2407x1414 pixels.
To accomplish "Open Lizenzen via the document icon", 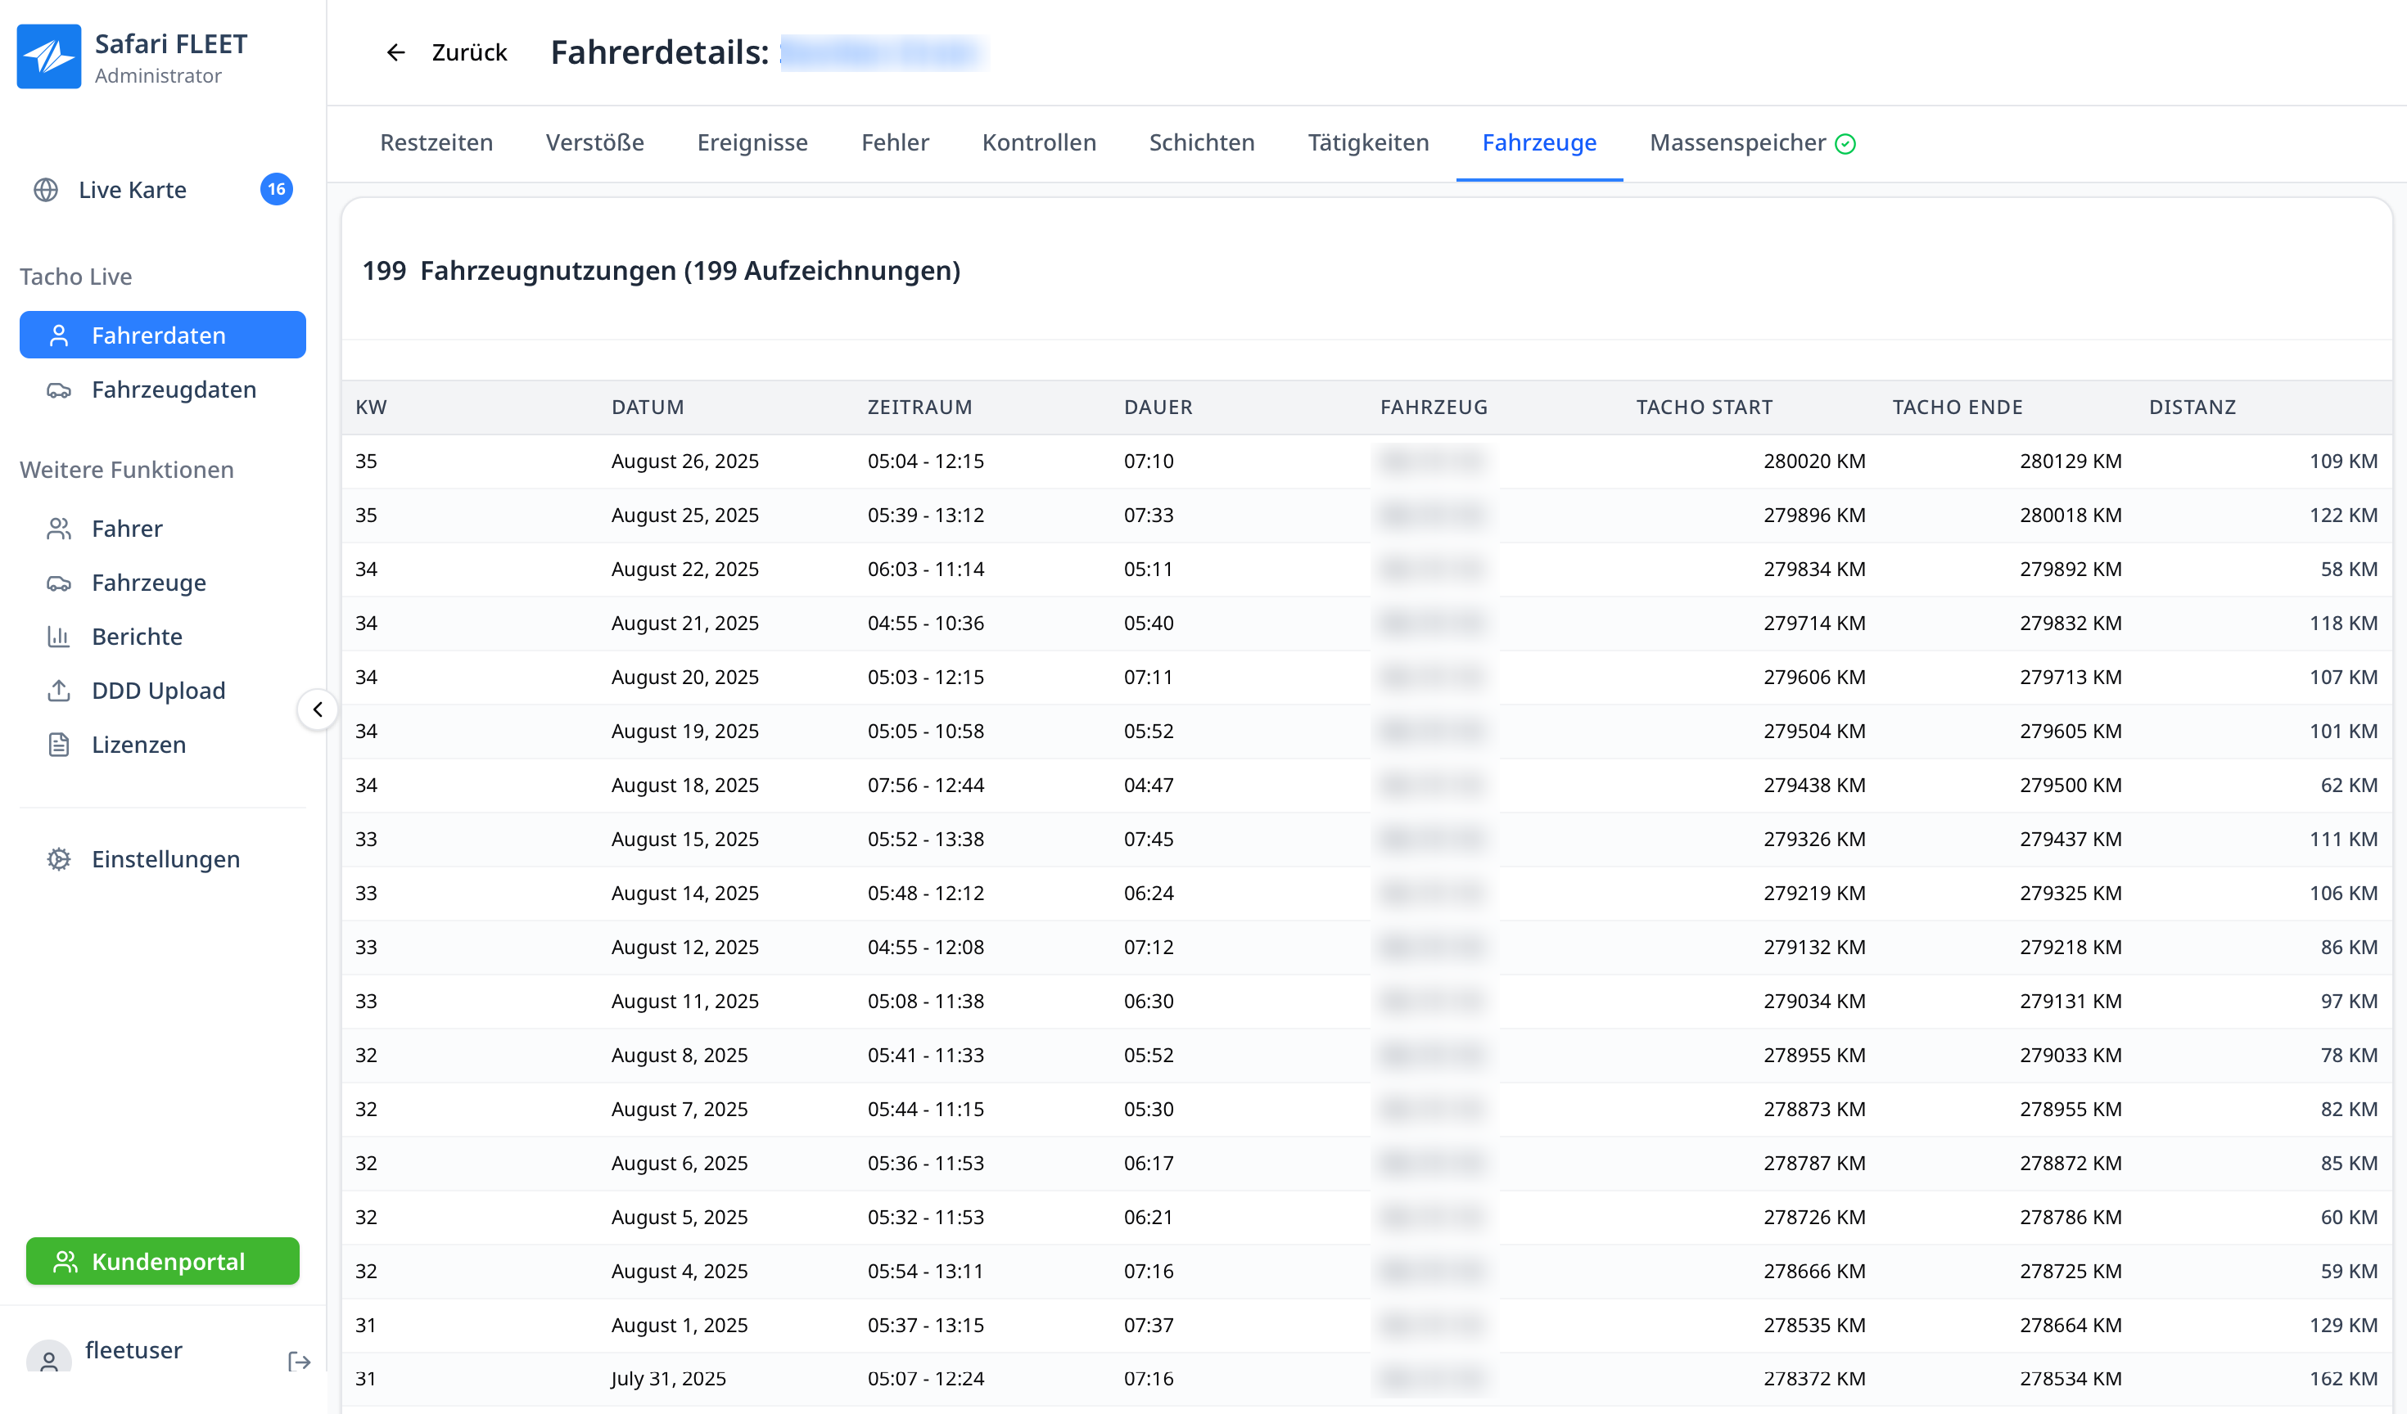I will click(x=59, y=744).
